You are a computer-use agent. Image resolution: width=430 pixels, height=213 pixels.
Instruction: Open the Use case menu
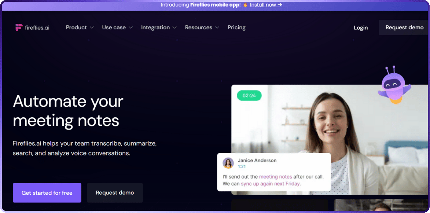114,27
